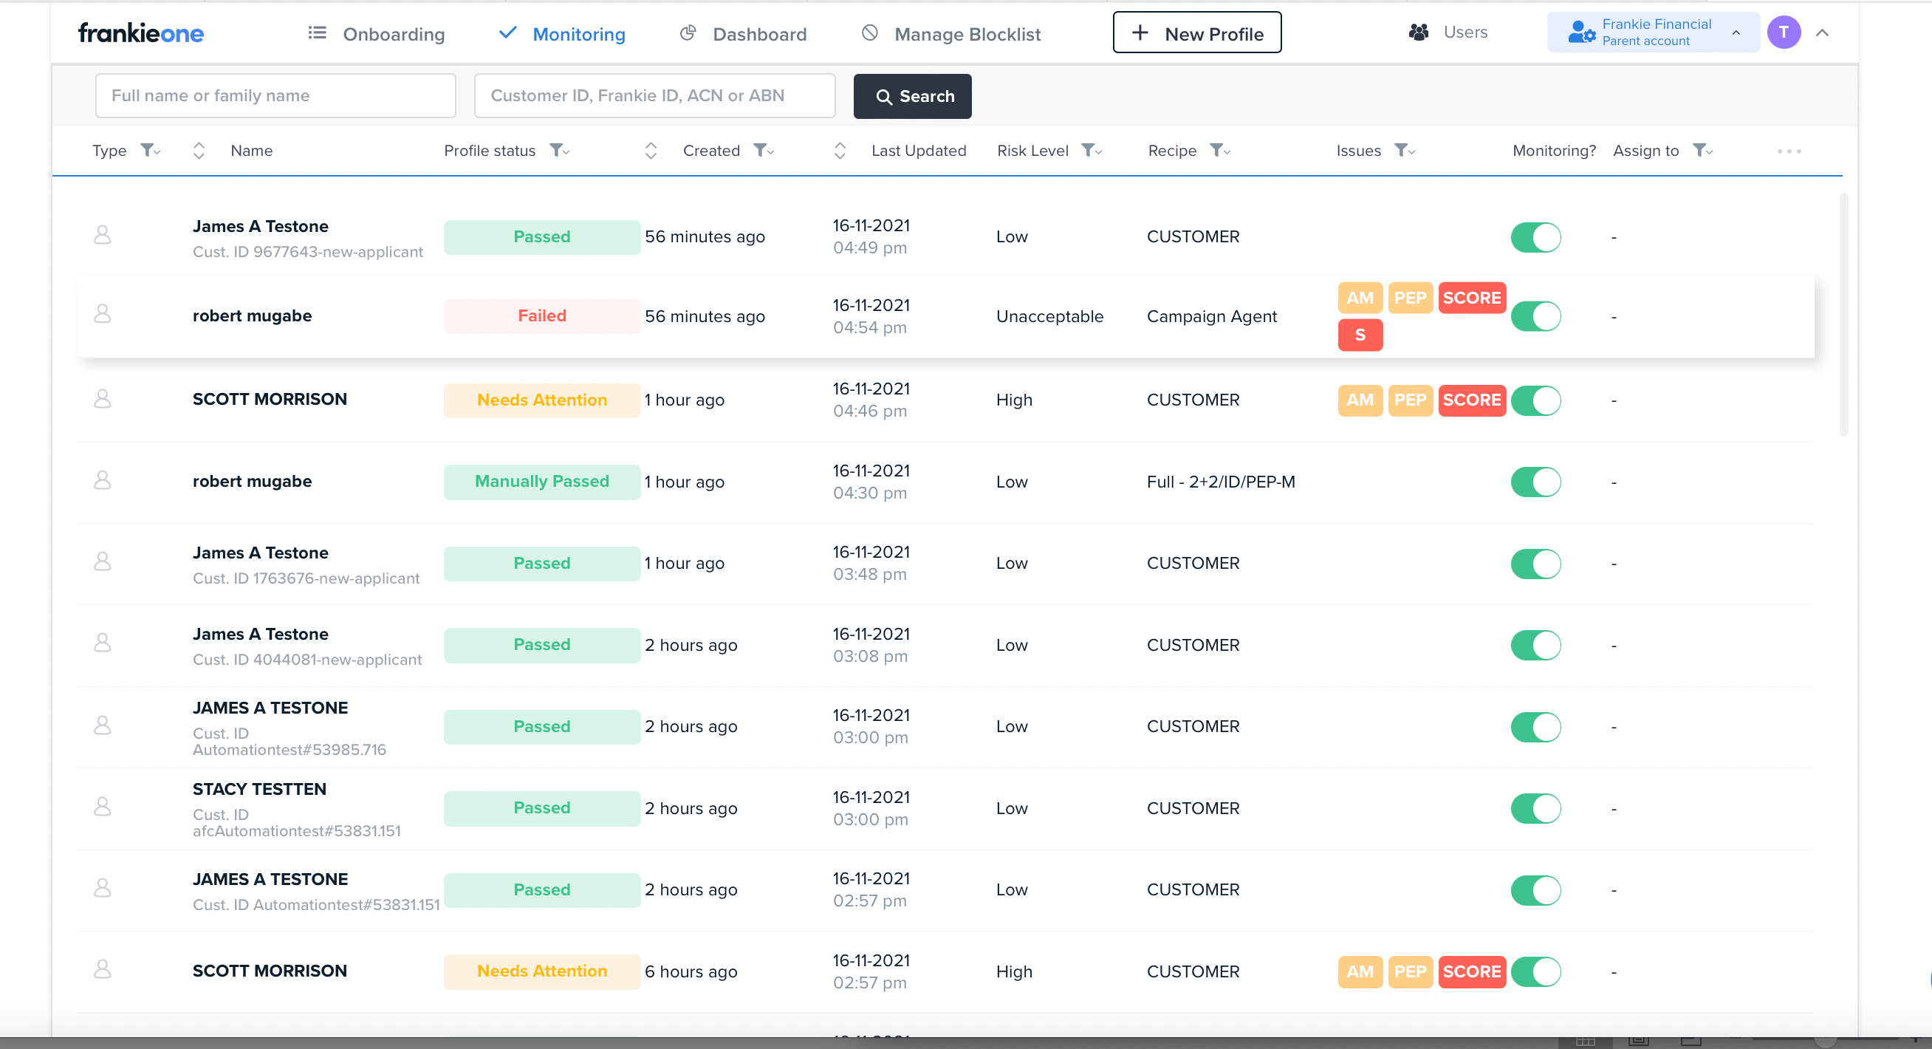Screen dimensions: 1932x1049
Task: Open the Users page
Action: 1448,33
